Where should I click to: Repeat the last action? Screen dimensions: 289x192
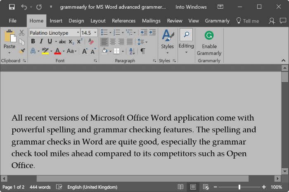click(39, 7)
